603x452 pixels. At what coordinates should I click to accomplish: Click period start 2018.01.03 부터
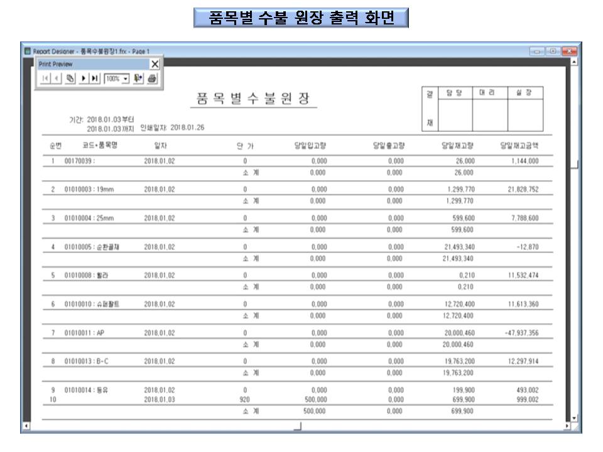click(111, 119)
